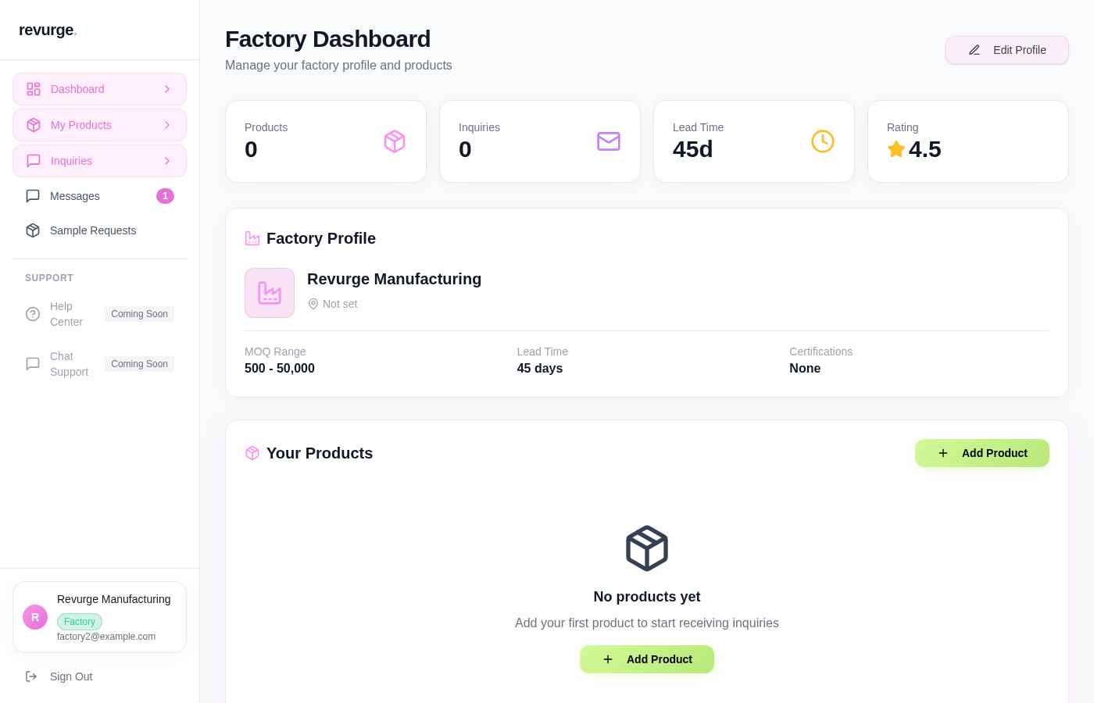Click the Coming Soon tag beside Help Center

point(139,314)
